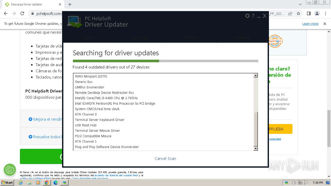The width and height of the screenshot is (331, 186).
Task: Select Terminal Server Keyboard Driver entry
Action: (100, 120)
